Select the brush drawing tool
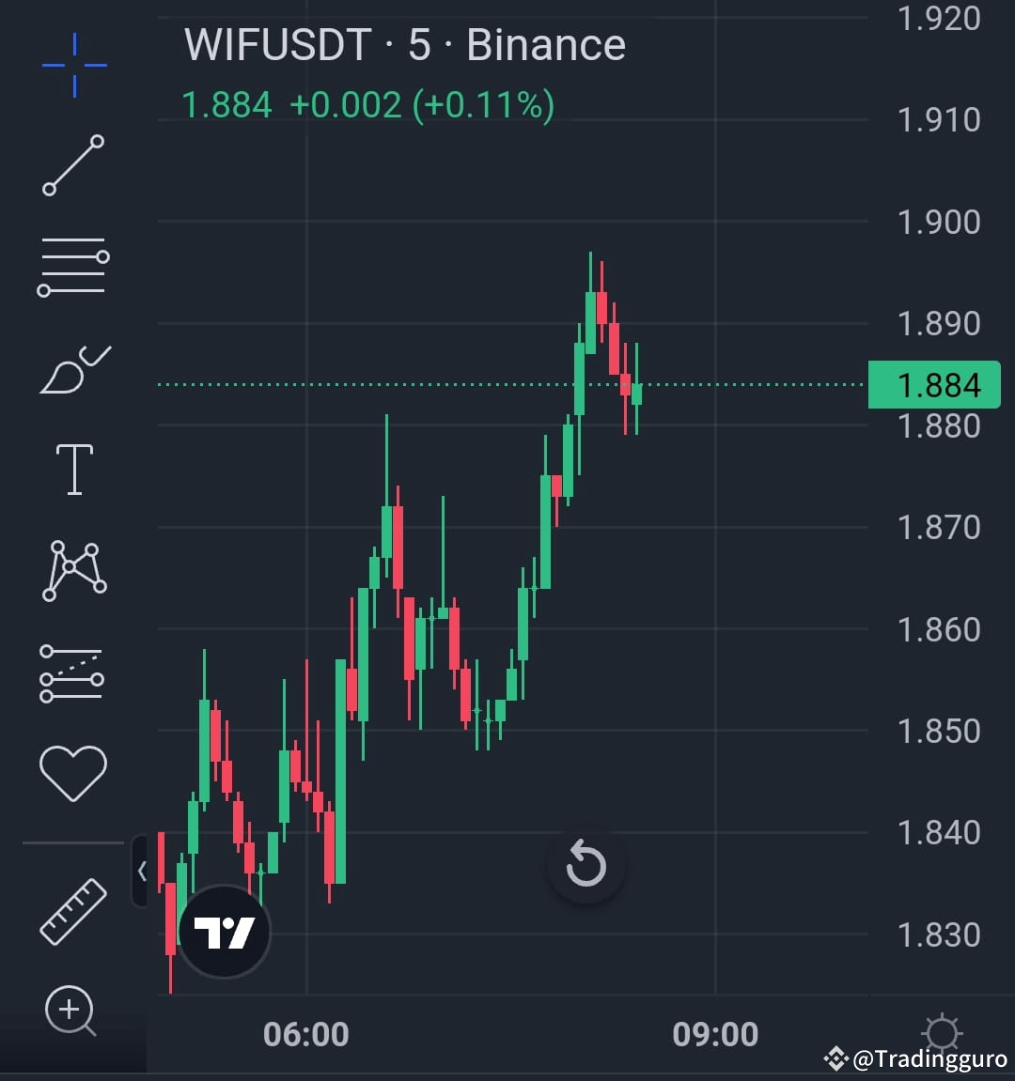This screenshot has width=1015, height=1081. coord(73,366)
